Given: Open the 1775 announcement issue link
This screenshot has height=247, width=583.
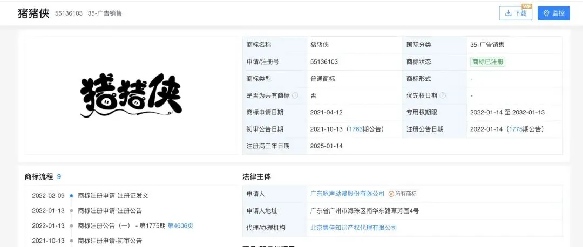Looking at the screenshot, I should pyautogui.click(x=516, y=129).
